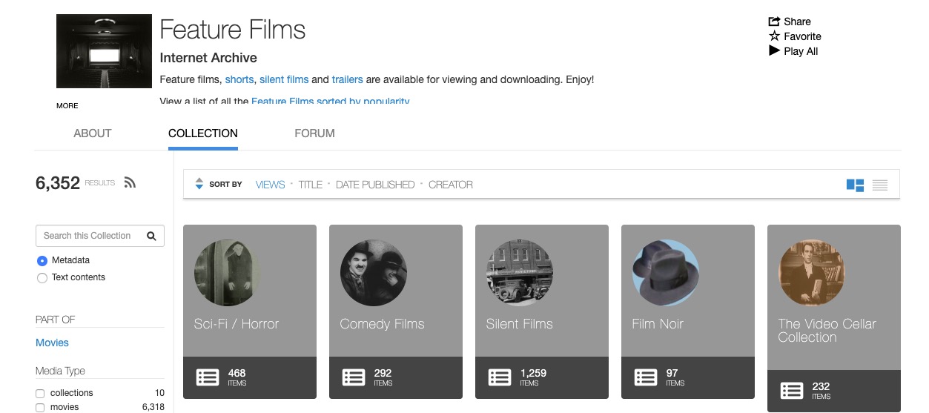
Task: Open the COLLECTION tab
Action: [x=203, y=133]
